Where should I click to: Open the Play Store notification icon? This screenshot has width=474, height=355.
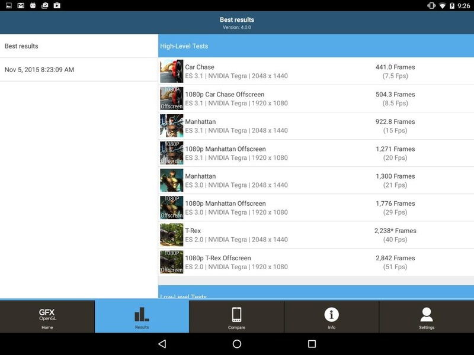point(57,5)
